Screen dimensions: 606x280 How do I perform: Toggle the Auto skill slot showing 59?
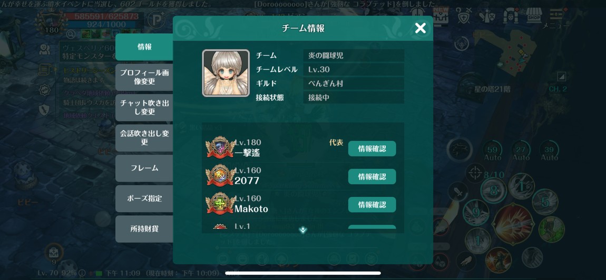(492, 150)
